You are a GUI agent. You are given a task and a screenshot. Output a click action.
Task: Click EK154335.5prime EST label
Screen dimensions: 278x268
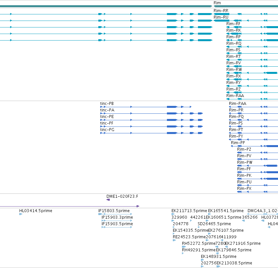(190, 230)
